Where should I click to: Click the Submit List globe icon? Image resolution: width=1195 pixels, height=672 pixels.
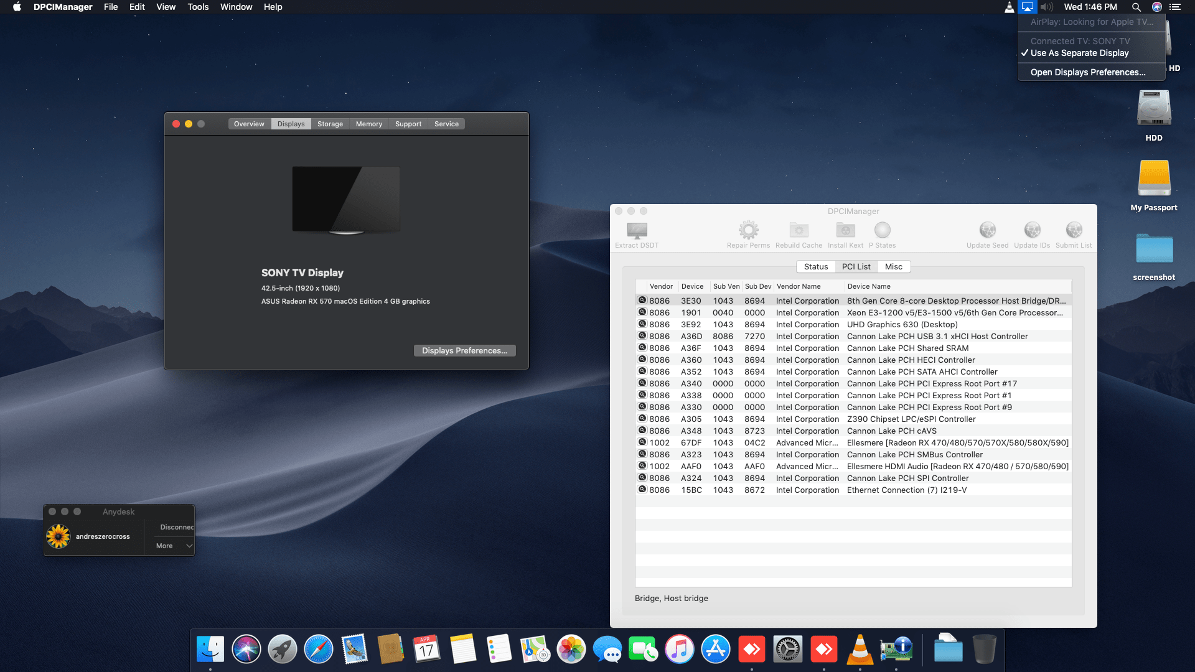[1074, 231]
